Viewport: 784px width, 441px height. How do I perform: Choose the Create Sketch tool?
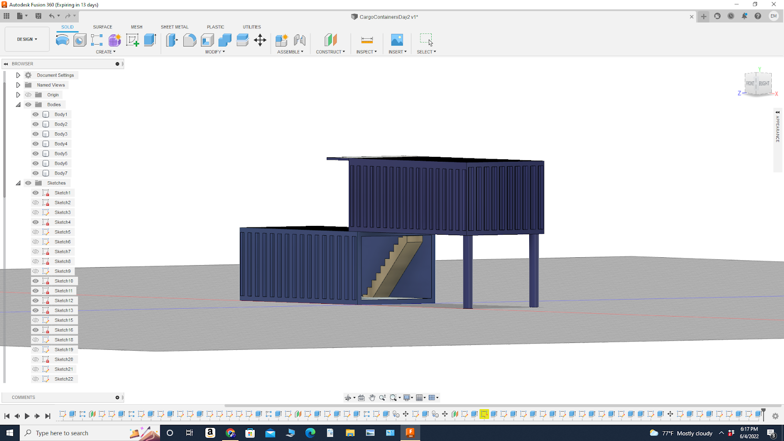[132, 40]
